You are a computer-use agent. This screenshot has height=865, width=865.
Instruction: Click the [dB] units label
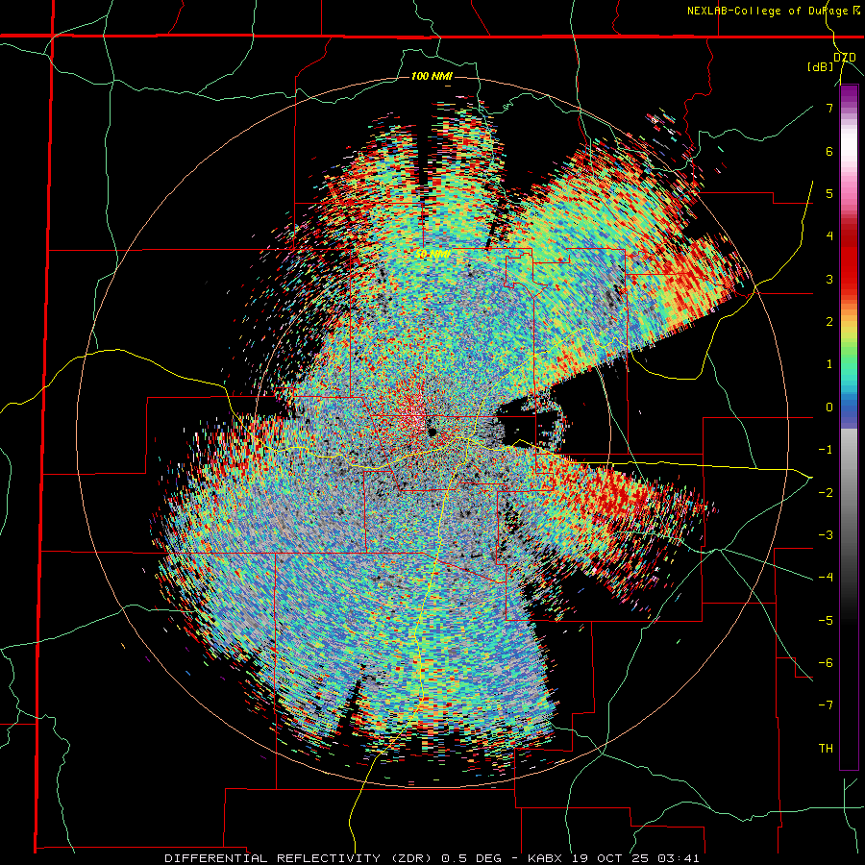coord(821,67)
